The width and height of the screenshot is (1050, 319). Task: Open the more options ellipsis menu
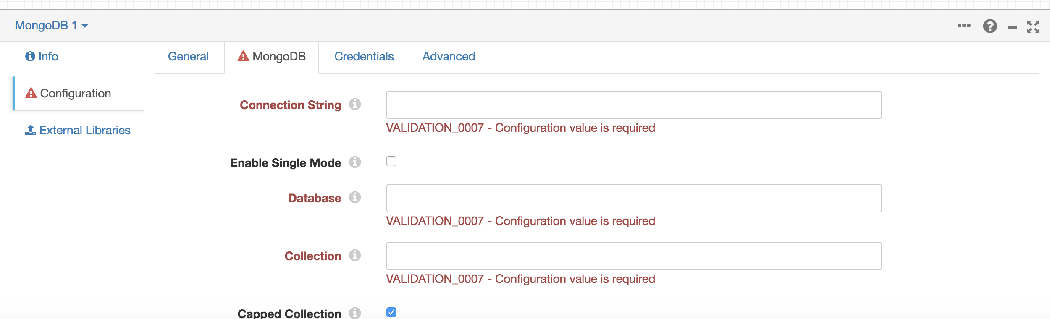[964, 26]
